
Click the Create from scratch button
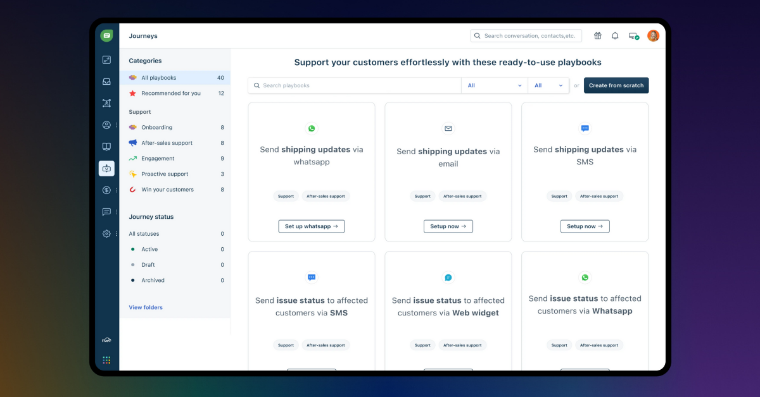click(616, 85)
